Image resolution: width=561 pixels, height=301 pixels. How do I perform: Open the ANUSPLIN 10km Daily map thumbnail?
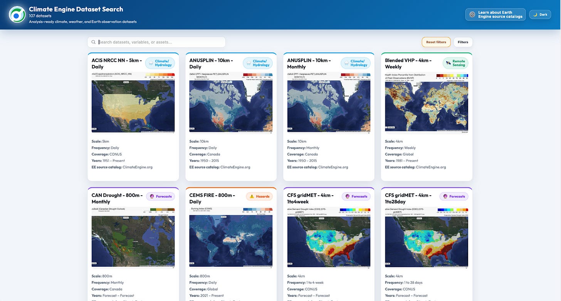[231, 103]
